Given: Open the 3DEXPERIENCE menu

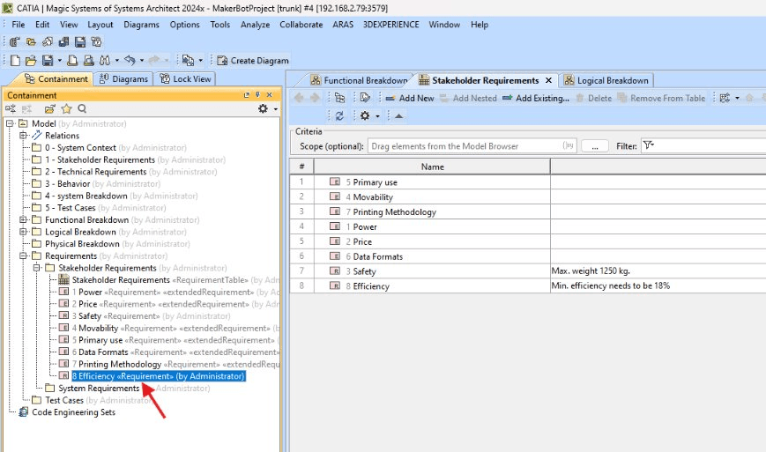Looking at the screenshot, I should [390, 25].
